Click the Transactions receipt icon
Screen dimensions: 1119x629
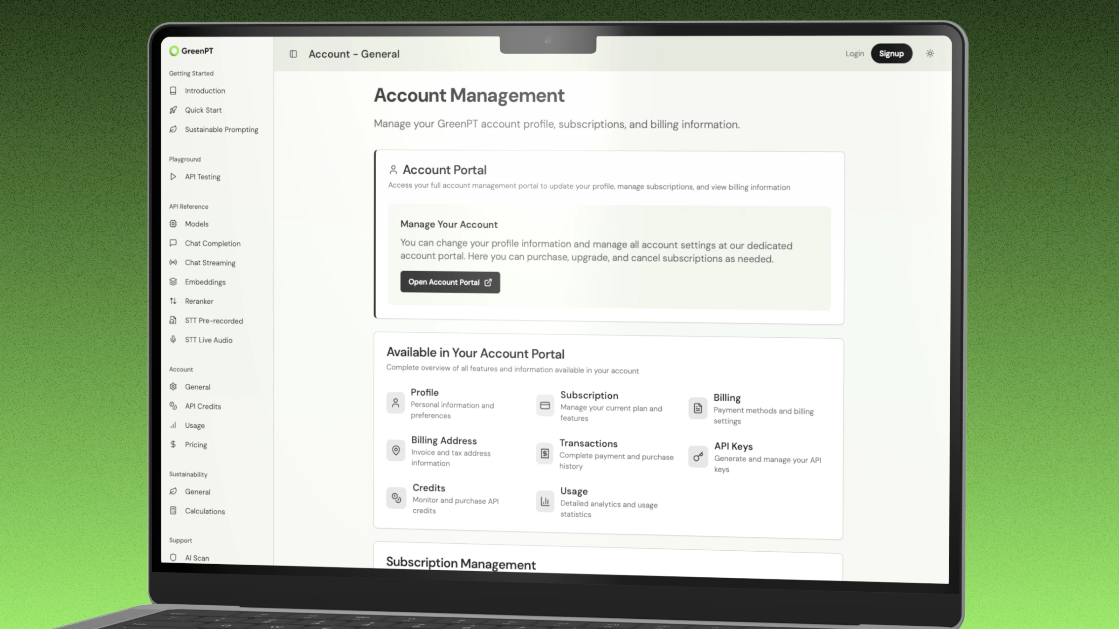coord(544,453)
